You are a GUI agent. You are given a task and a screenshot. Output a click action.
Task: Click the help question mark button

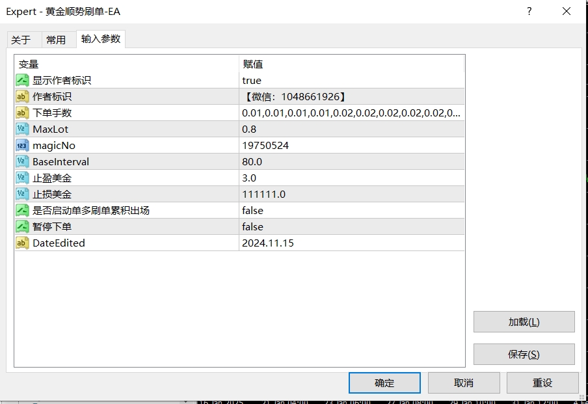point(529,12)
